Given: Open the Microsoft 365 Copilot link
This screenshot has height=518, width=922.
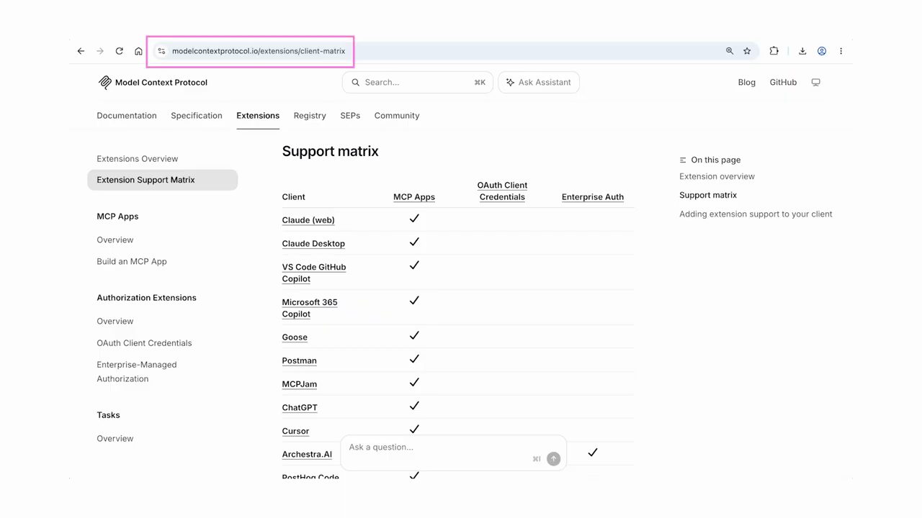Looking at the screenshot, I should pyautogui.click(x=310, y=308).
